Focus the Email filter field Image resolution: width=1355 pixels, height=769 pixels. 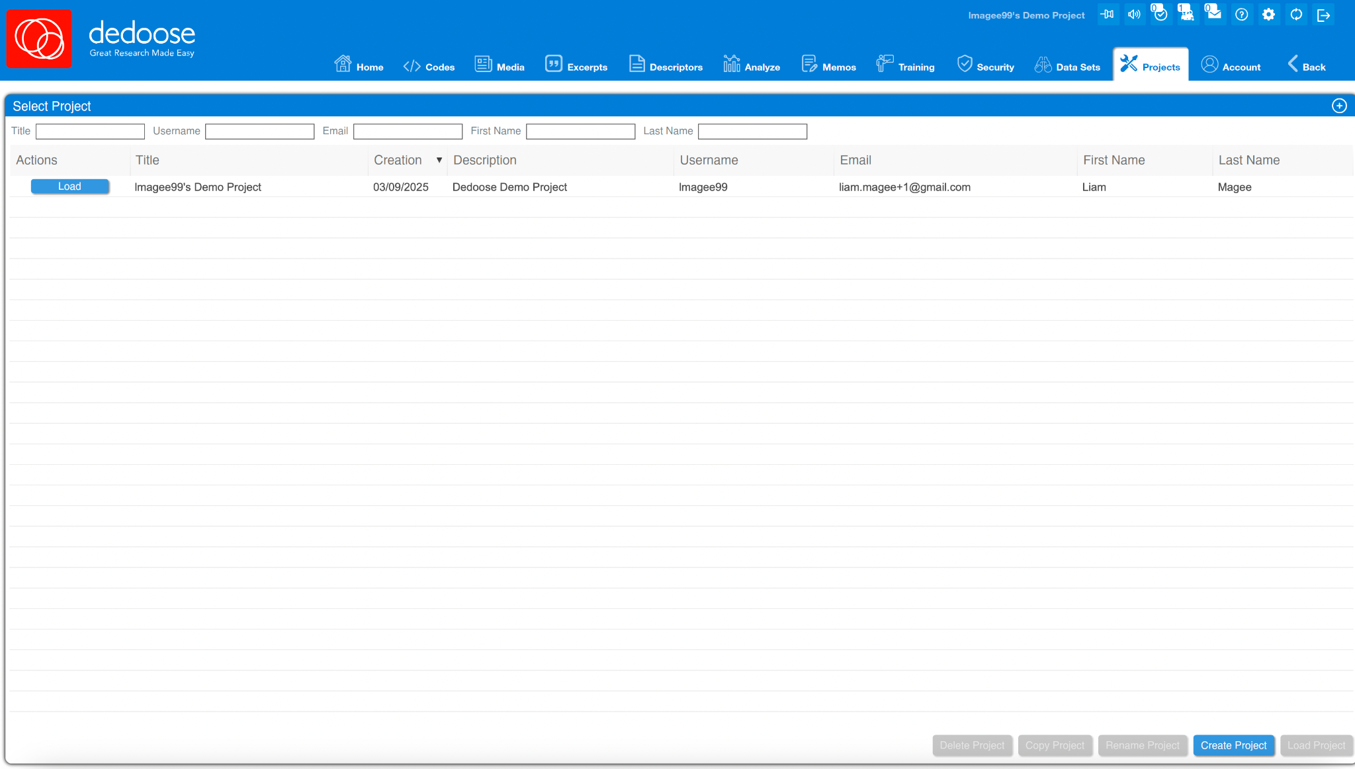(x=408, y=132)
